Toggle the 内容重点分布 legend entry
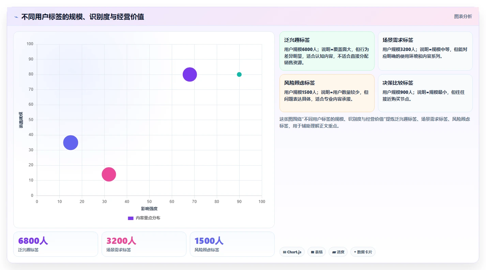 144,218
